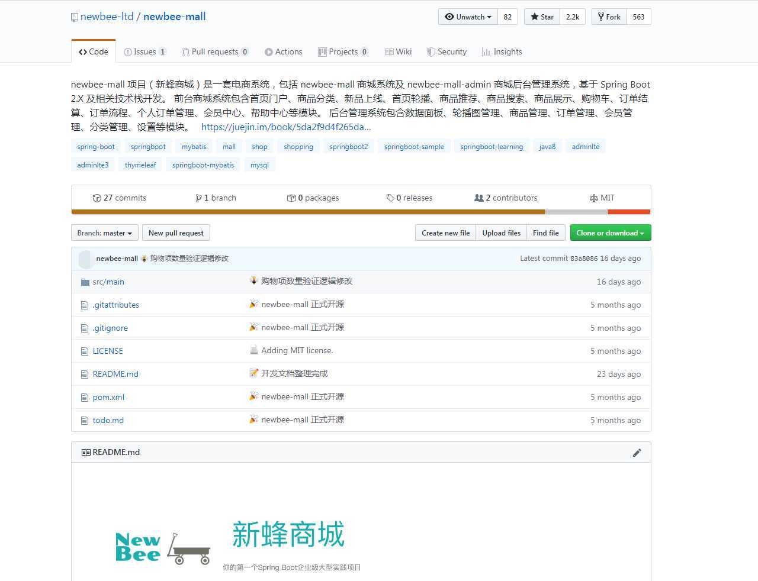Screen dimensions: 758x581
Task: Click the file icon next to todo.md
Action: coord(85,421)
